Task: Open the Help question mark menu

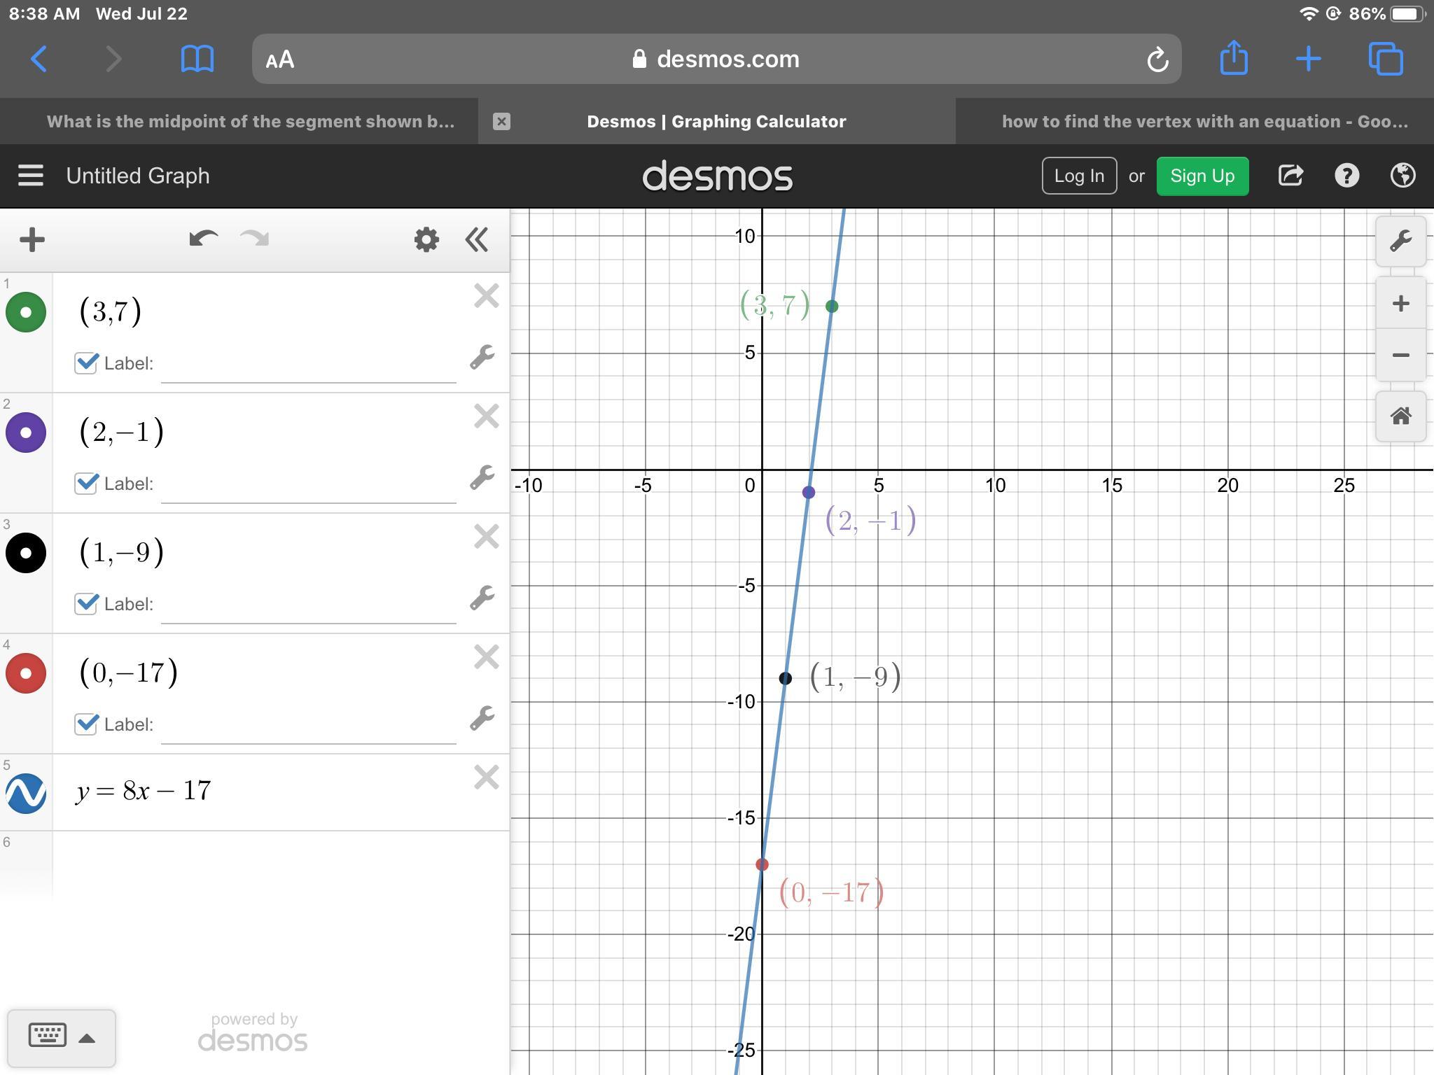Action: click(1346, 176)
